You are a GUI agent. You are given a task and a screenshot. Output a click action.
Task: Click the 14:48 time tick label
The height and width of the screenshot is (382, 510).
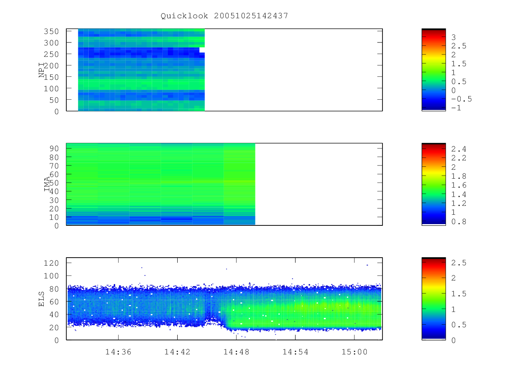[x=236, y=352]
